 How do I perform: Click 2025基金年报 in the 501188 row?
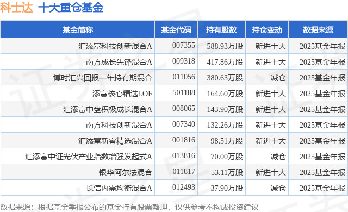322,93
